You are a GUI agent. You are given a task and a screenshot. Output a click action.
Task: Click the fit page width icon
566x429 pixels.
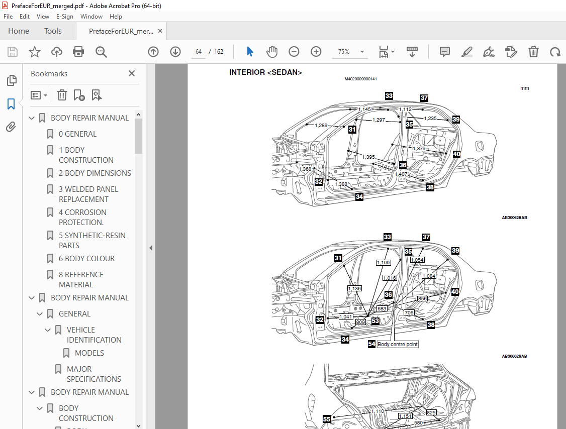(x=384, y=52)
